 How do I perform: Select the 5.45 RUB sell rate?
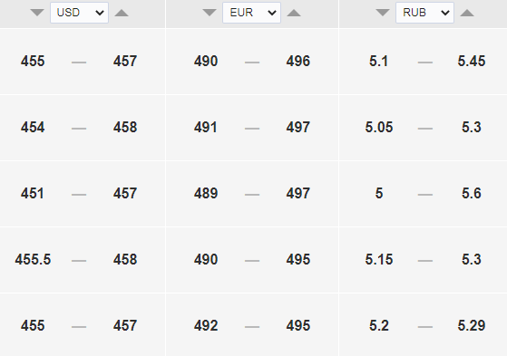point(472,61)
